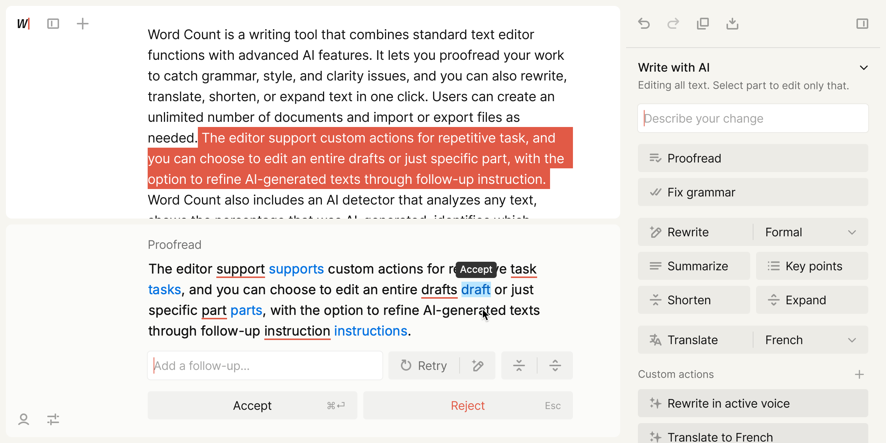Open the French language dropdown
This screenshot has height=443, width=886.
(x=811, y=340)
